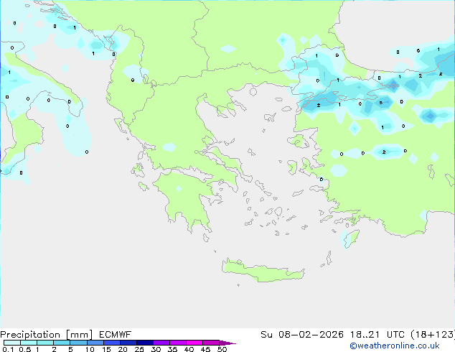This screenshot has height=352, width=455.
Task: Select legend swatch between 30 and 35
Action: (161, 343)
